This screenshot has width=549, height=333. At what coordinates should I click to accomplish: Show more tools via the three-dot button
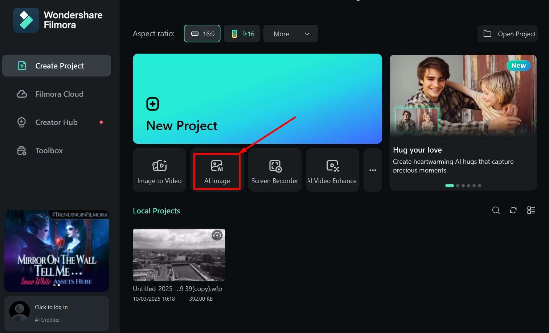[373, 170]
